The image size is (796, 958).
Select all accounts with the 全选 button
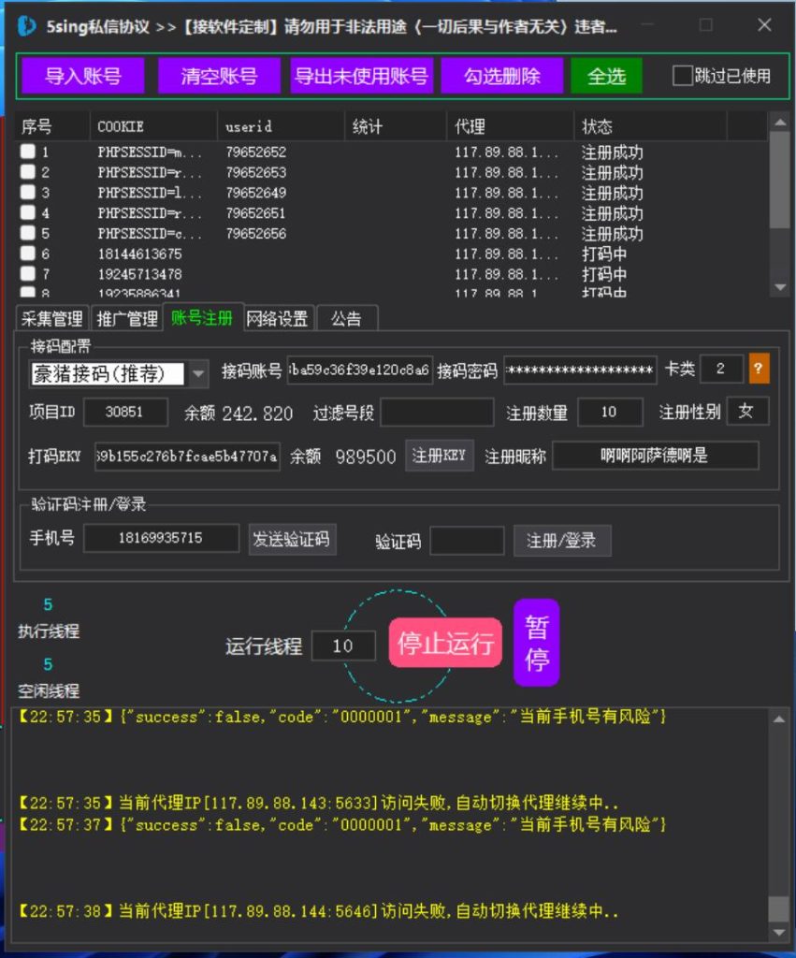[x=606, y=77]
